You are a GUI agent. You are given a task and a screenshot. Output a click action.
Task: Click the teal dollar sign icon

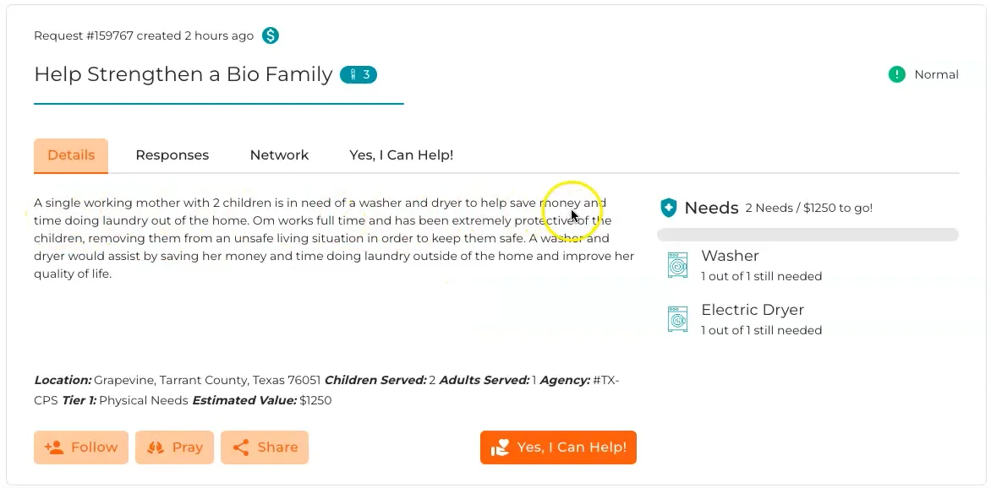[x=270, y=35]
